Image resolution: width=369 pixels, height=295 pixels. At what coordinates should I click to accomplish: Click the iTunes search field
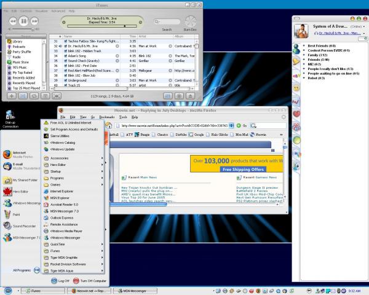click(x=167, y=22)
